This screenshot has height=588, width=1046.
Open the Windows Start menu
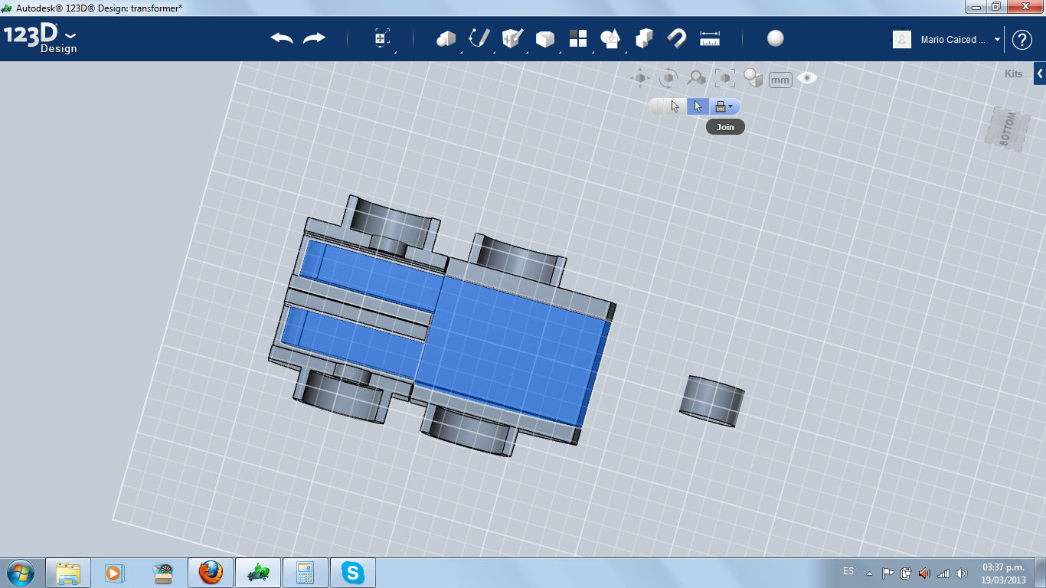[x=19, y=572]
